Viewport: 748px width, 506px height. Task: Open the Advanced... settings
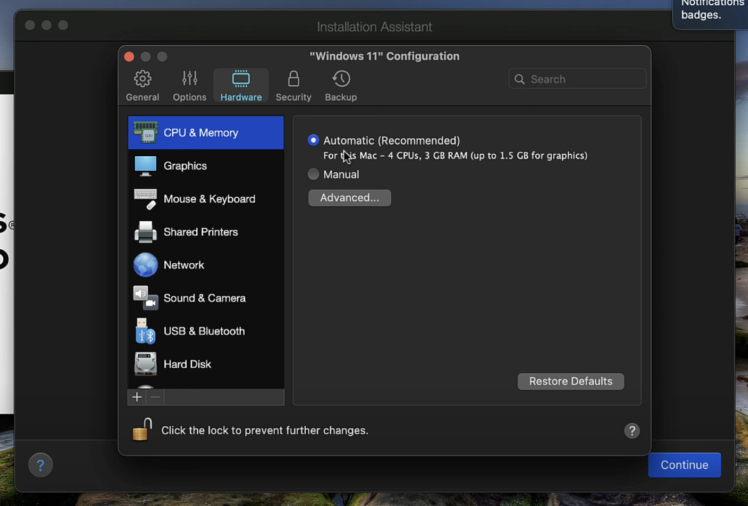[349, 198]
